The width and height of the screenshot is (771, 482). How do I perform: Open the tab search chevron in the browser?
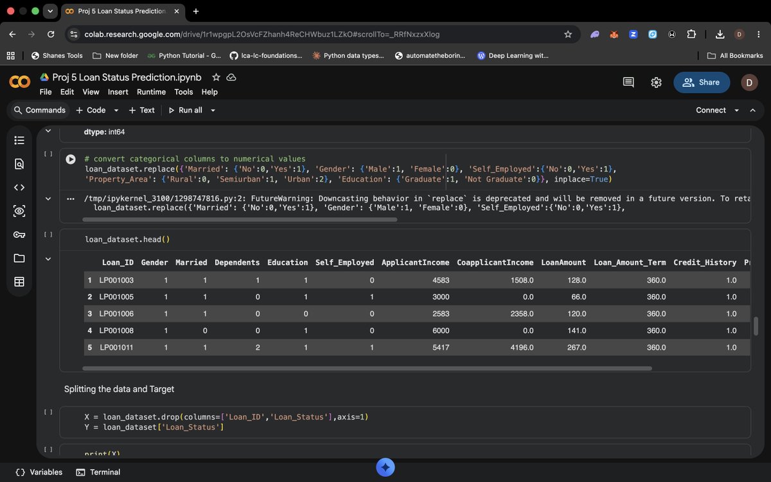50,11
